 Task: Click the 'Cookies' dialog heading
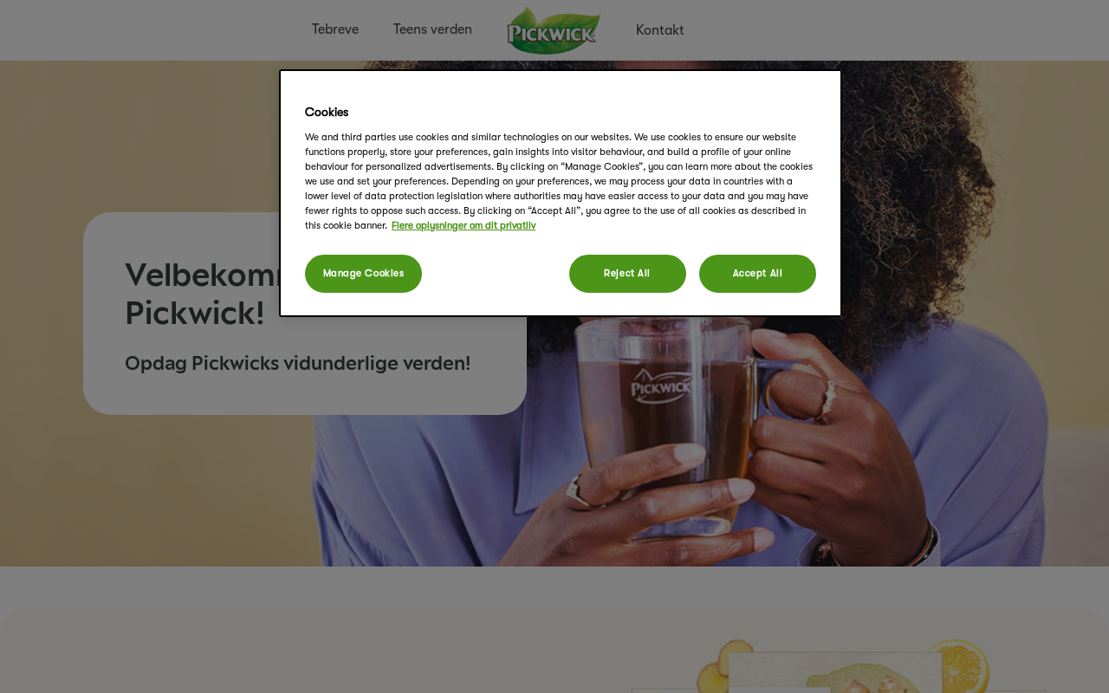tap(327, 113)
